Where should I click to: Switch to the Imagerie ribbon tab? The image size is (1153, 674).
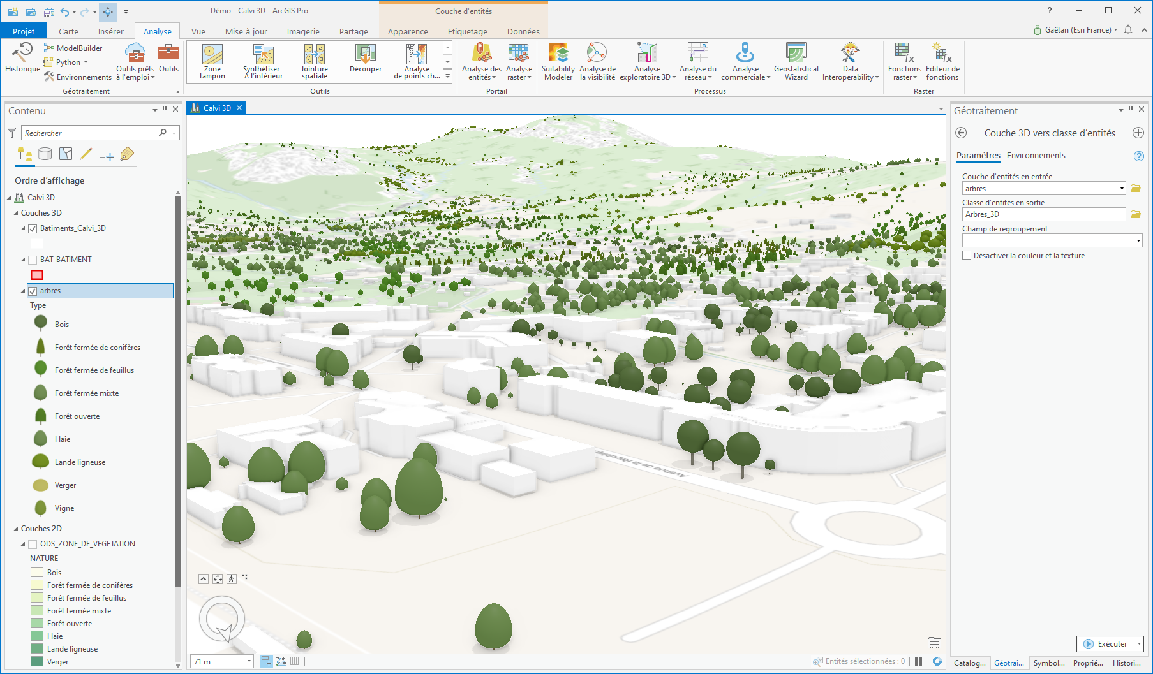tap(303, 31)
